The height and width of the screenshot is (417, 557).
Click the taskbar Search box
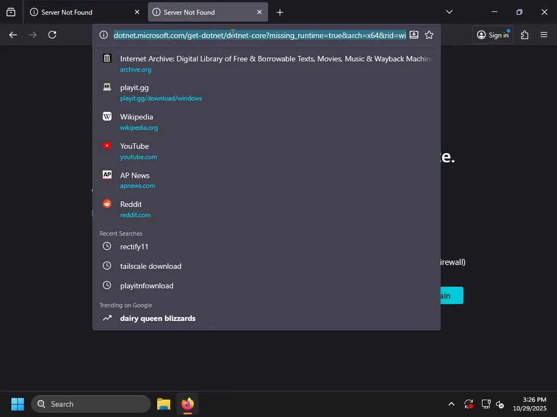point(91,404)
